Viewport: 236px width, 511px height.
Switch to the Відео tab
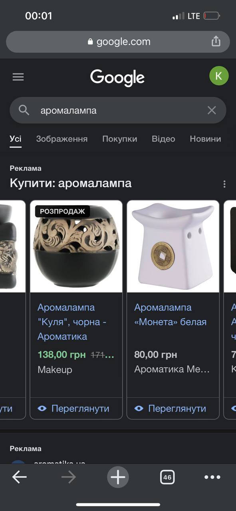pyautogui.click(x=163, y=139)
